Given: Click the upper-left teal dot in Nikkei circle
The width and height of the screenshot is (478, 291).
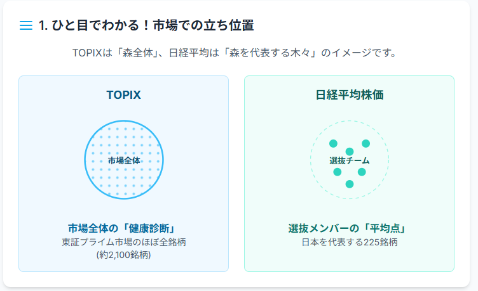Looking at the screenshot, I should (x=333, y=143).
